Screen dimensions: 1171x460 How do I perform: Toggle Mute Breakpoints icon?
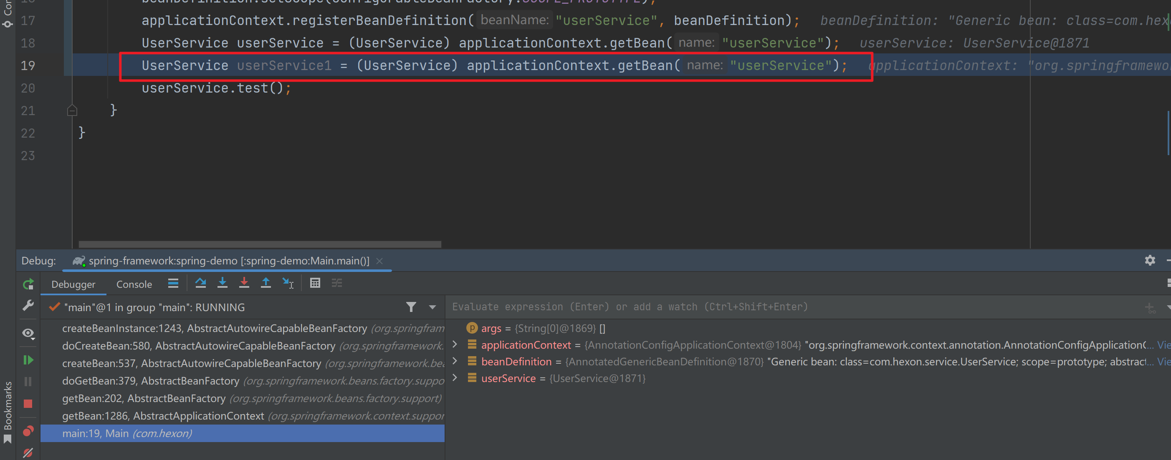[28, 453]
